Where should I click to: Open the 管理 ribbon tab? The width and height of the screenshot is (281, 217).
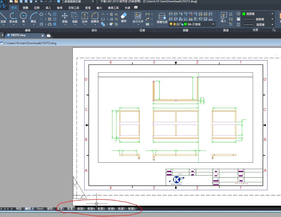88,8
